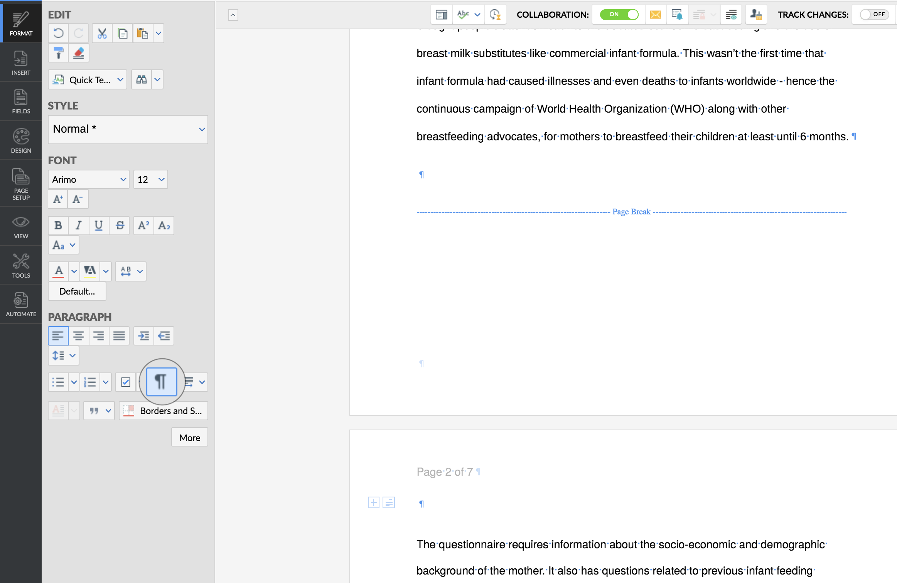Screen dimensions: 897x583
Task: Turn off the Collaboration switch
Action: click(x=619, y=15)
